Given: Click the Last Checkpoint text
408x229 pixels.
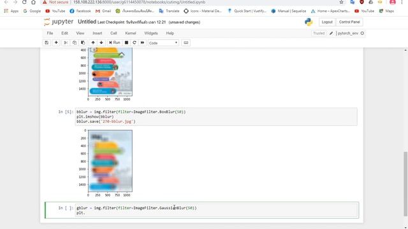Looking at the screenshot, I should tap(131, 22).
